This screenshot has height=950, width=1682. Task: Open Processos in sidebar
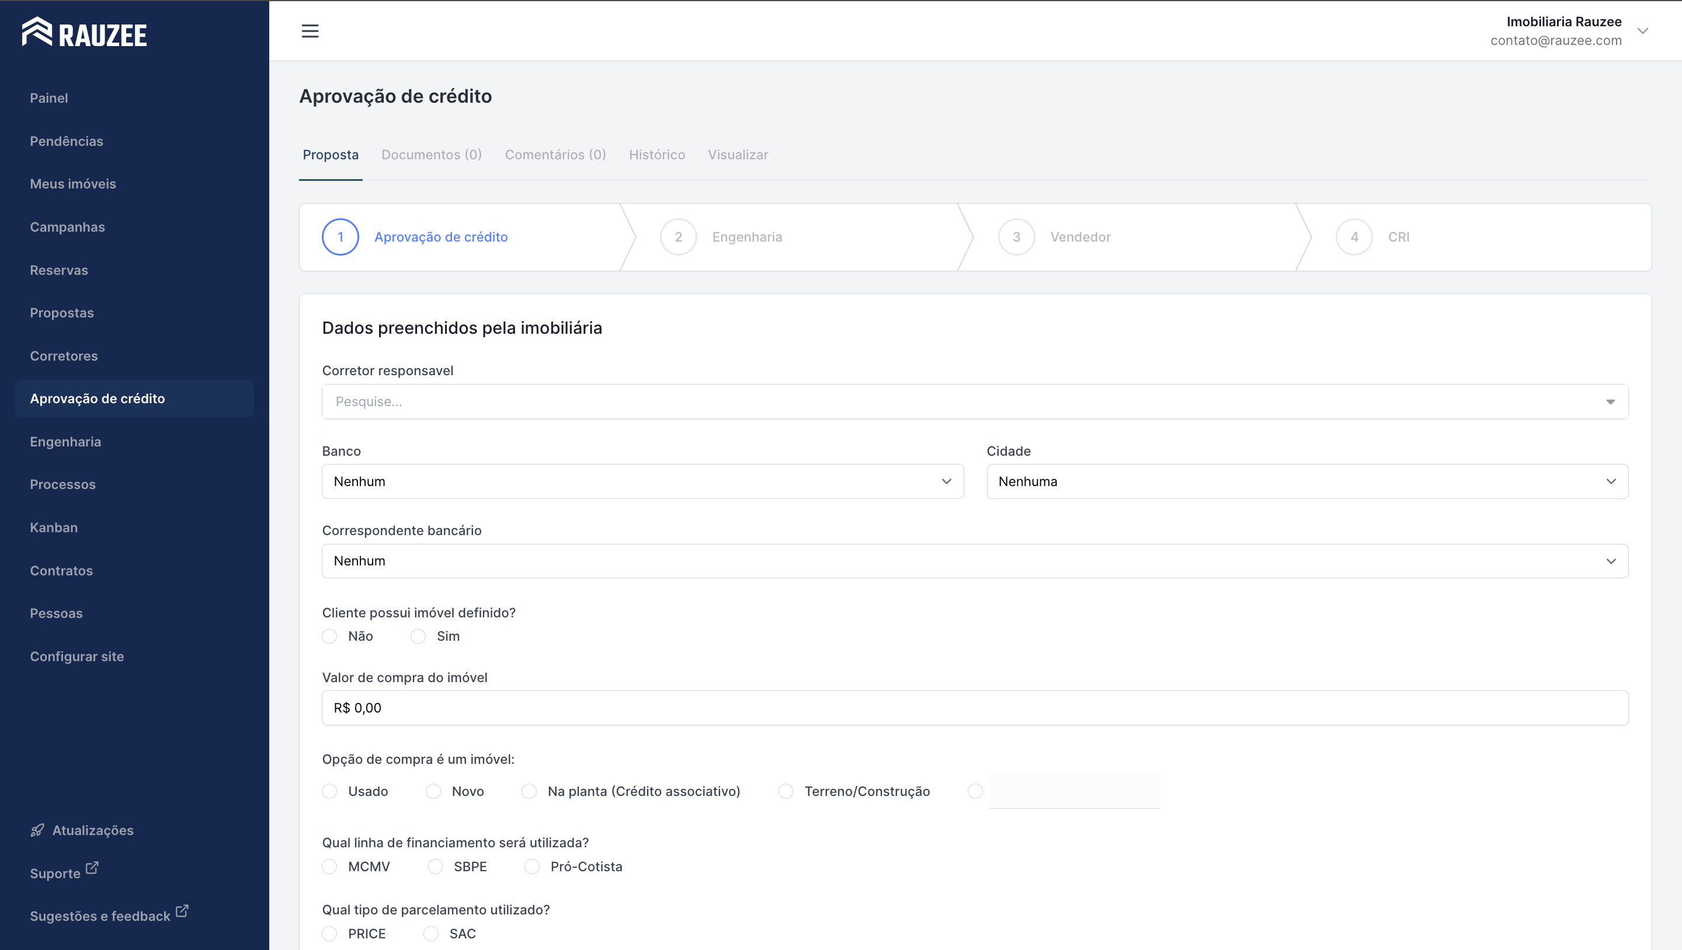[62, 484]
